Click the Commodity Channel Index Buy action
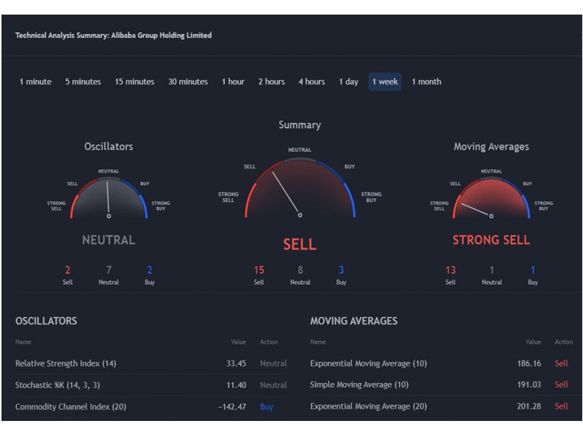The width and height of the screenshot is (583, 437). click(x=266, y=407)
